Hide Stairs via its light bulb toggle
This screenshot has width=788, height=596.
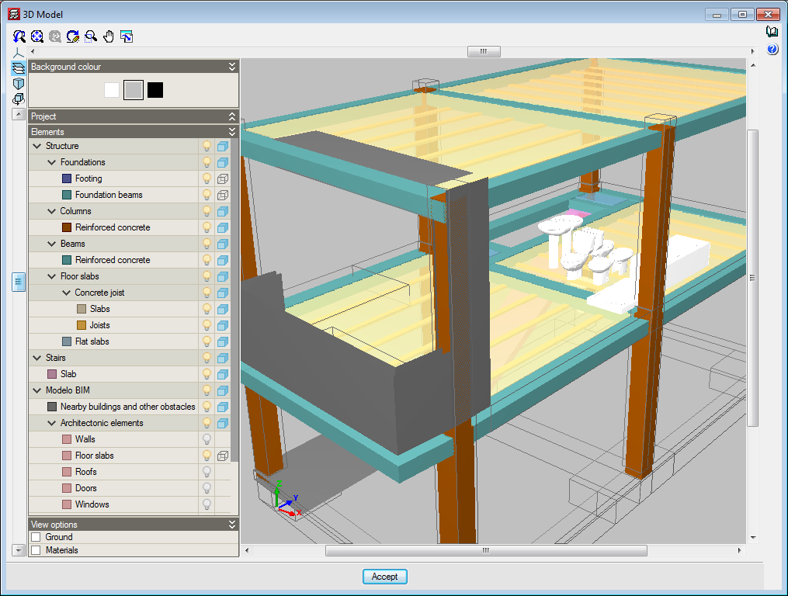click(x=207, y=358)
